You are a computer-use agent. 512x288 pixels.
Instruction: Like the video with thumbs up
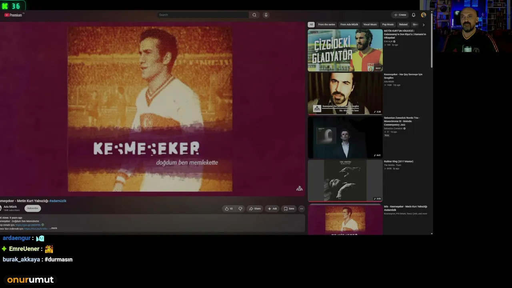229,208
